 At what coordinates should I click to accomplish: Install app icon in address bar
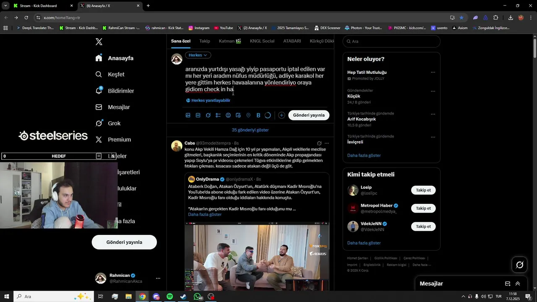coord(452,18)
